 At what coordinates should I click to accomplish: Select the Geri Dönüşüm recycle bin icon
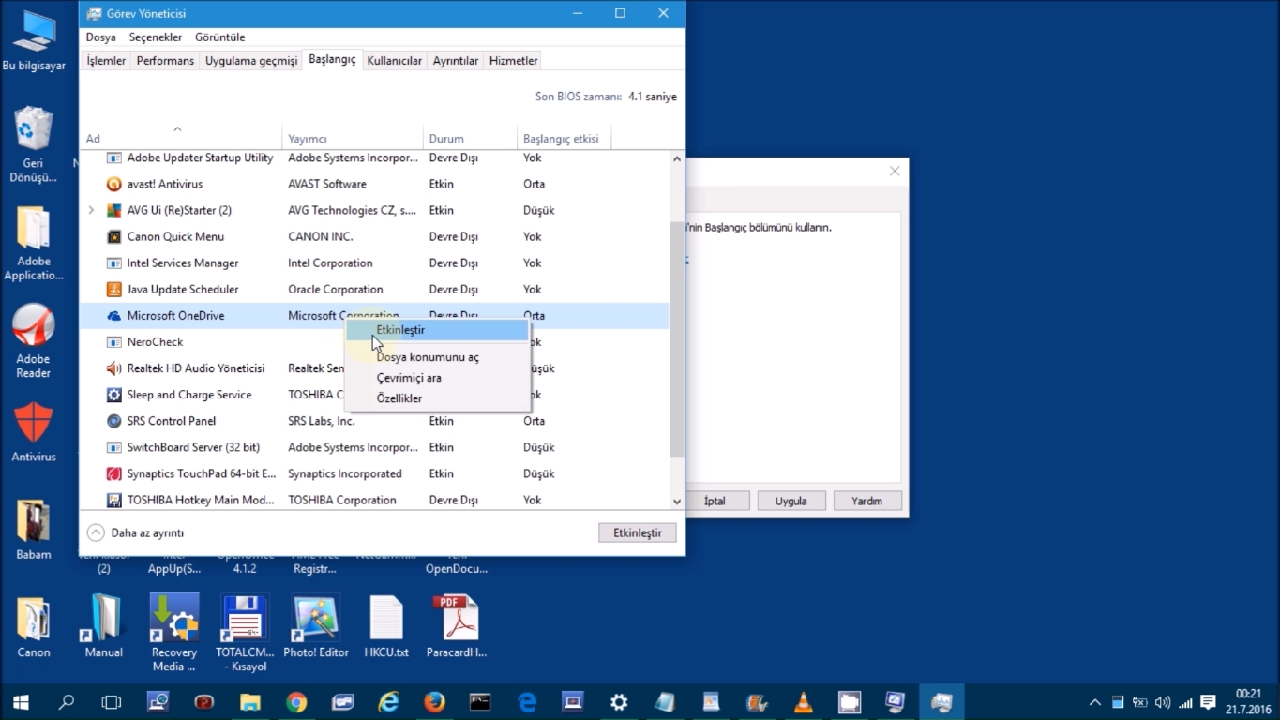click(x=34, y=144)
